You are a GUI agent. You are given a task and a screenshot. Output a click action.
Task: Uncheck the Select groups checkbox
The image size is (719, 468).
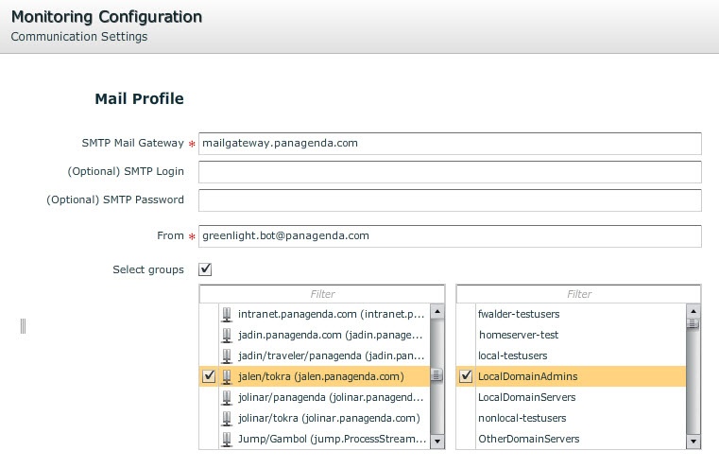point(205,270)
